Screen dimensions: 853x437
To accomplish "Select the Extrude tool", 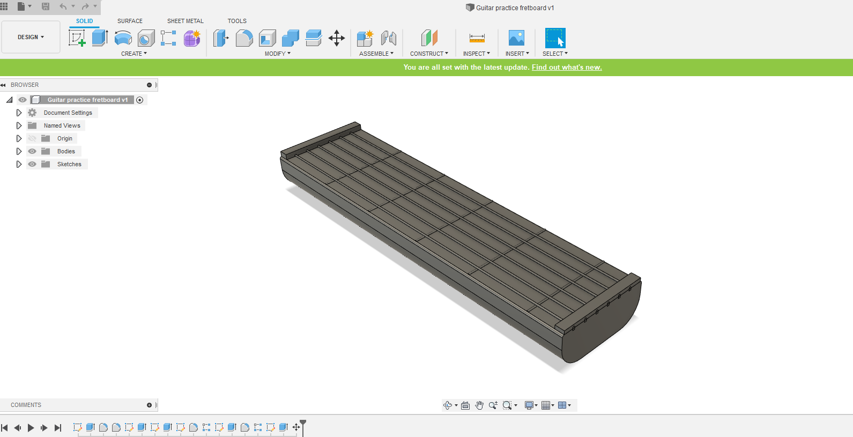I will click(100, 38).
